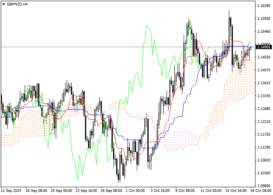Viewport: 273px width, 195px height.
Task: Click price level 2.14530 on the scale
Action: point(264,57)
